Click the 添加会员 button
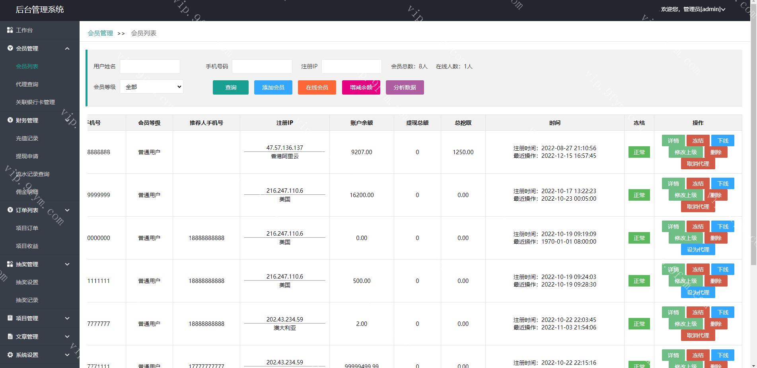The height and width of the screenshot is (368, 757). coord(273,87)
